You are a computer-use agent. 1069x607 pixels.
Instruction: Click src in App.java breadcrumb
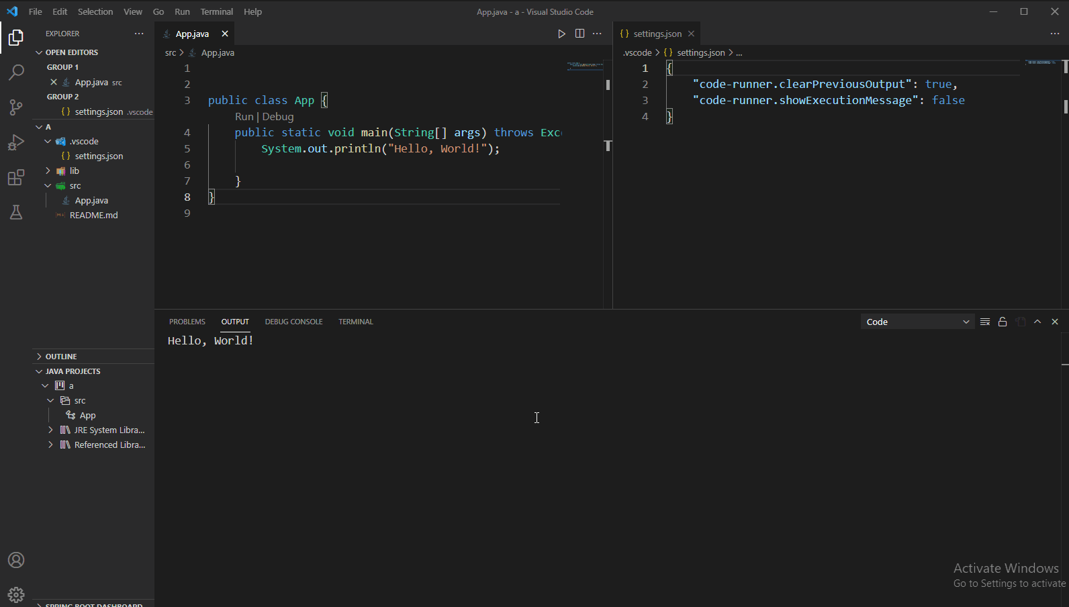click(x=171, y=52)
